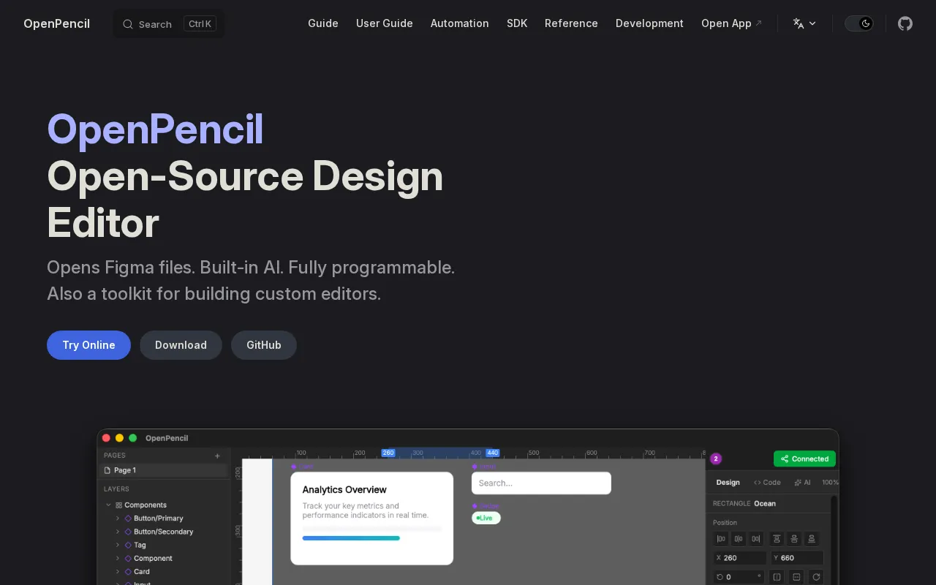The width and height of the screenshot is (936, 585).
Task: Click the blue gradient progress bar
Action: point(351,538)
